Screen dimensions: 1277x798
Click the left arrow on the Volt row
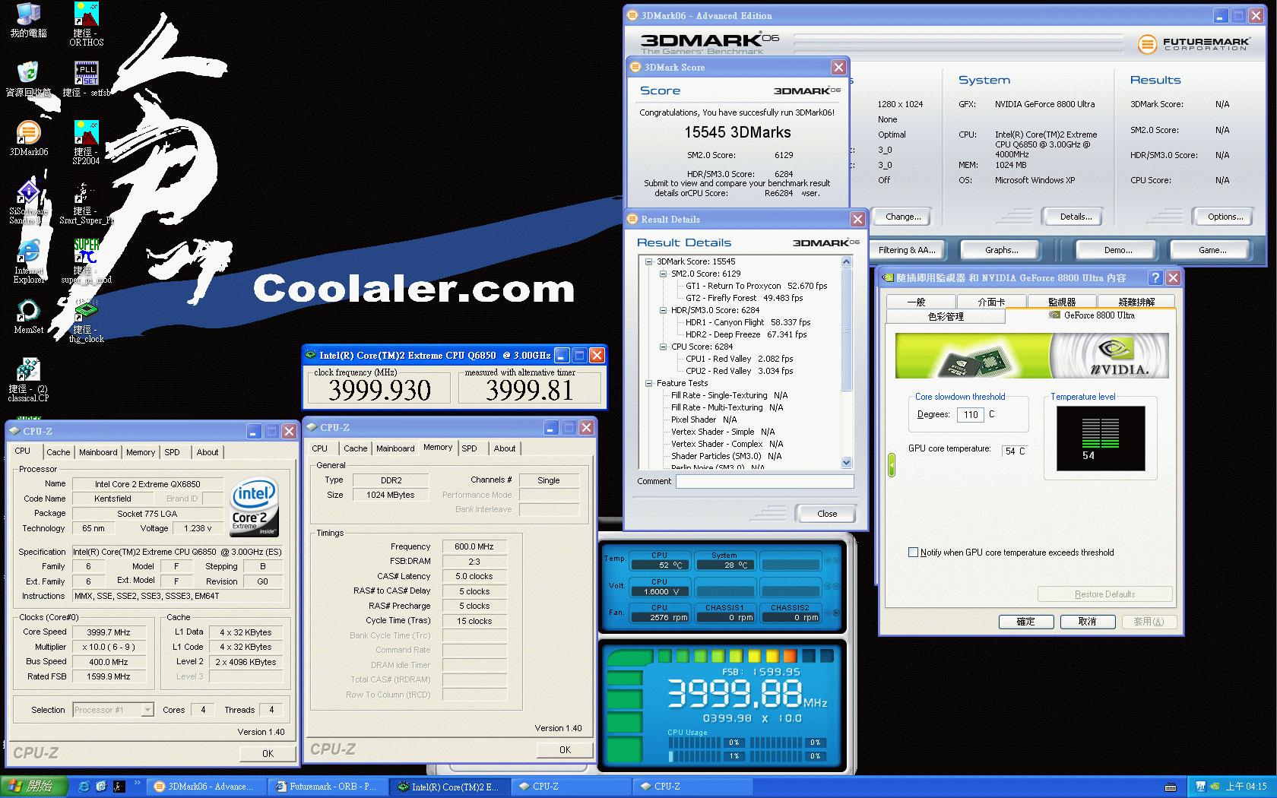pyautogui.click(x=828, y=587)
